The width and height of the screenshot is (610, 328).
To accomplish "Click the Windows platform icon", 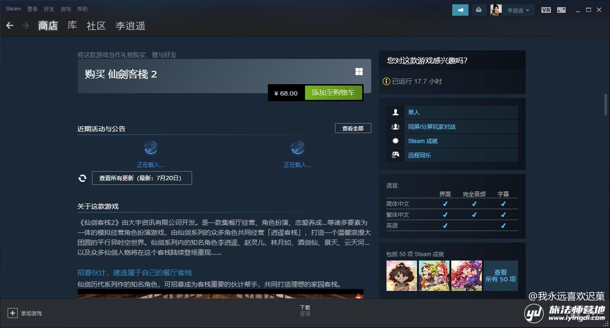I will coord(359,71).
